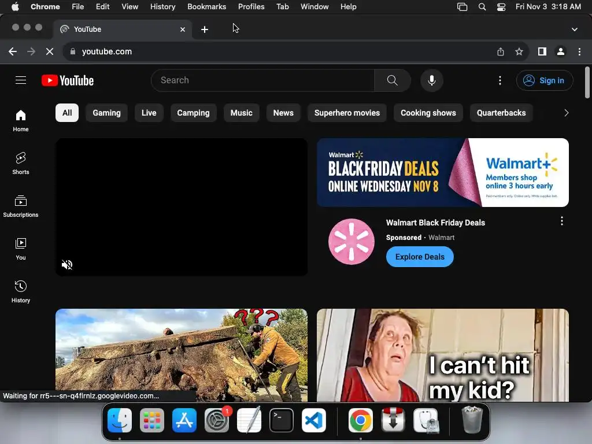Open Walmart ad three-dot options
Screen dimensions: 592x444
click(562, 221)
